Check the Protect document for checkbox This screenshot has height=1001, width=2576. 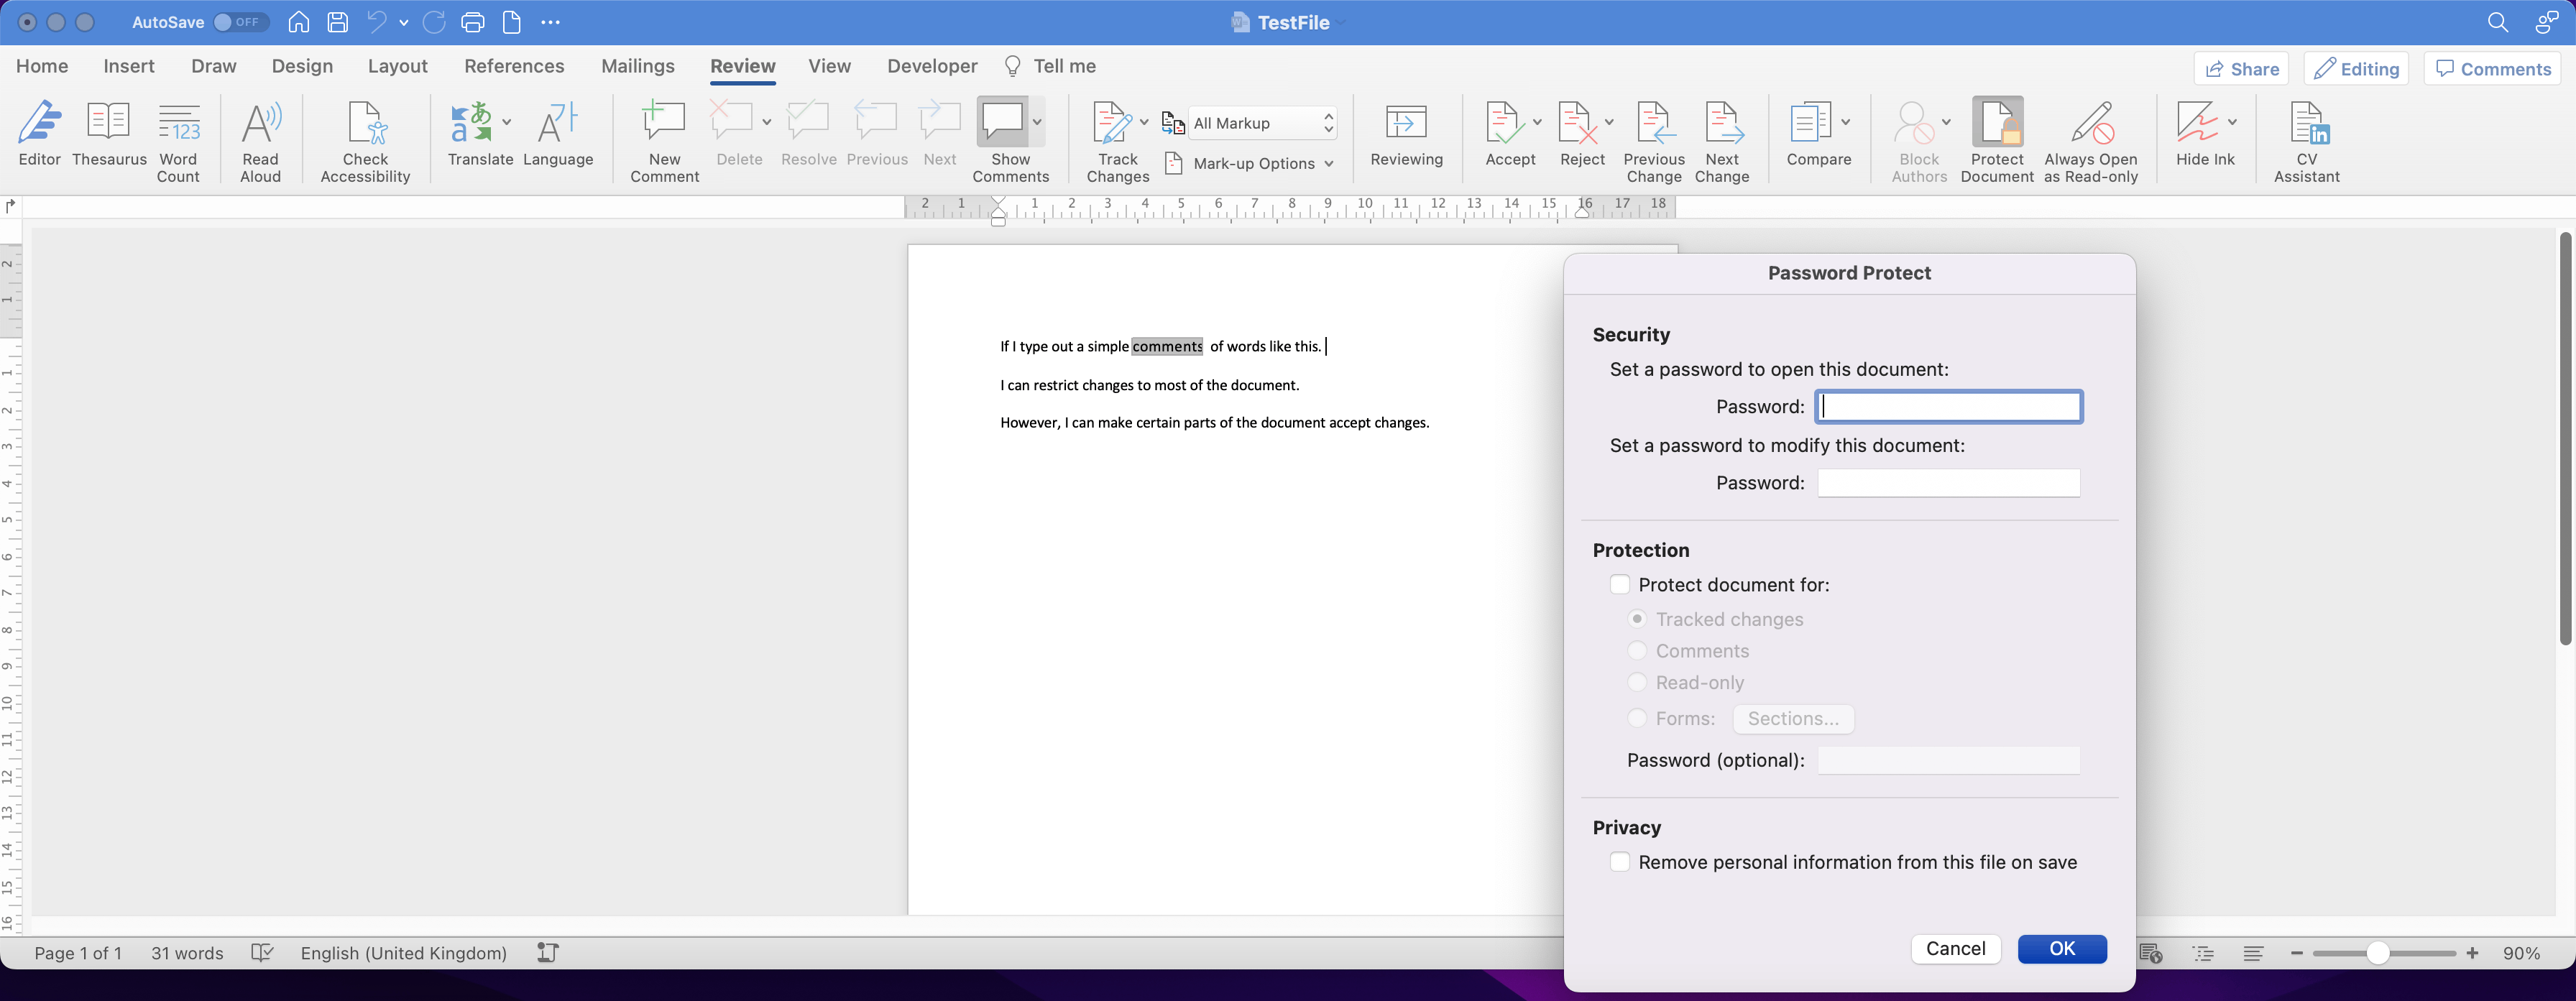pos(1620,585)
